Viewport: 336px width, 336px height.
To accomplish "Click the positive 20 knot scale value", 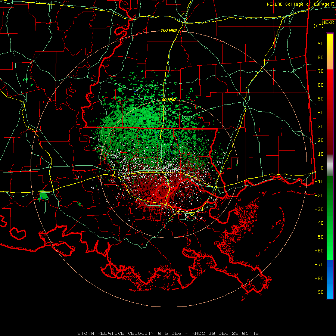I will 321,140.
